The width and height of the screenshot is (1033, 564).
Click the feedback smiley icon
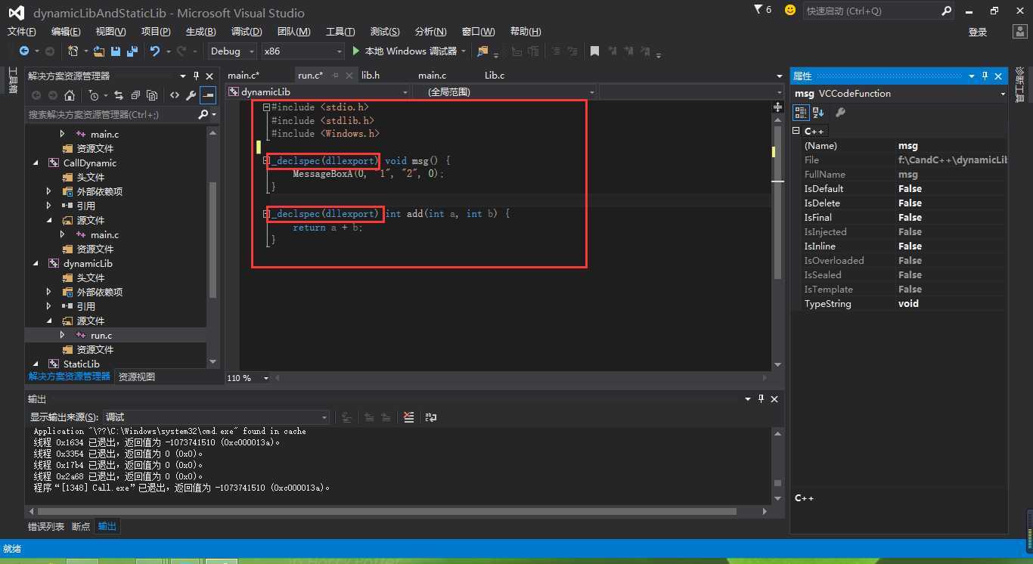click(790, 10)
